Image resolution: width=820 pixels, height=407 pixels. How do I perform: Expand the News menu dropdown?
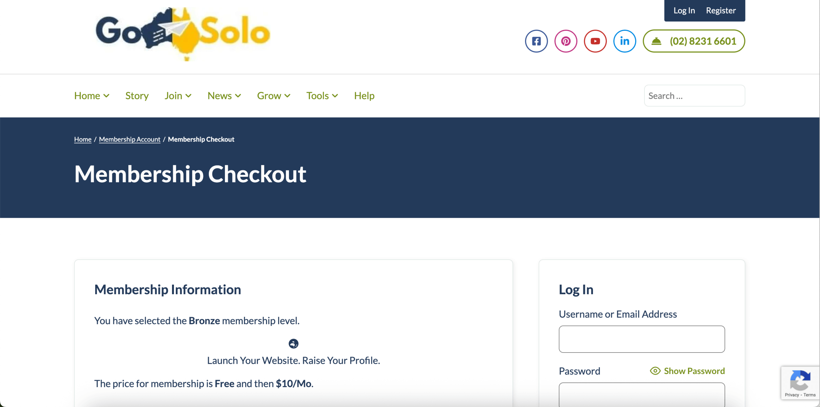tap(224, 96)
